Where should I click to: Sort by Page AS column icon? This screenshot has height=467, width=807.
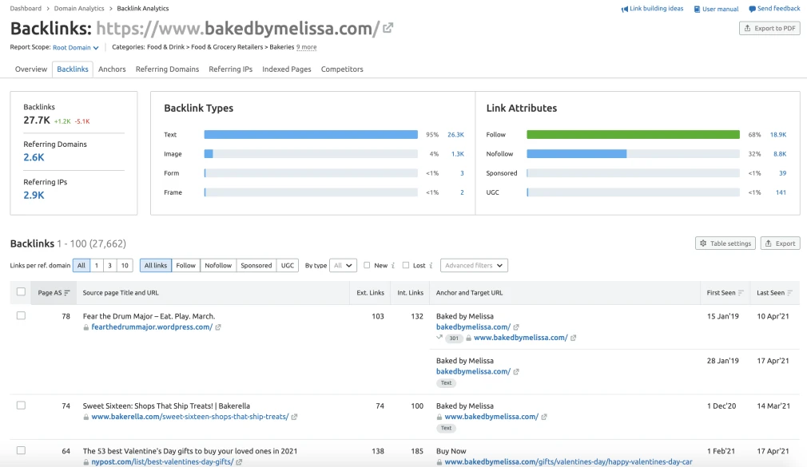click(67, 293)
